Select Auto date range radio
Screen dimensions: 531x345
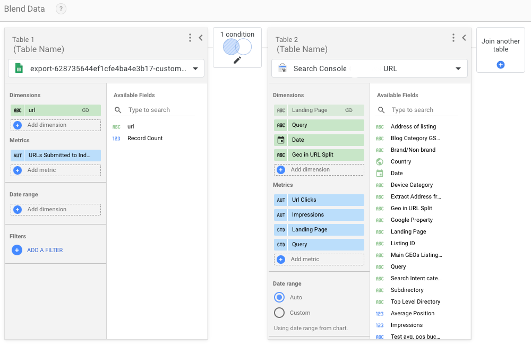[279, 297]
